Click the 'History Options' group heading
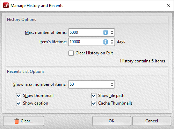174x129 pixels. (x=22, y=20)
